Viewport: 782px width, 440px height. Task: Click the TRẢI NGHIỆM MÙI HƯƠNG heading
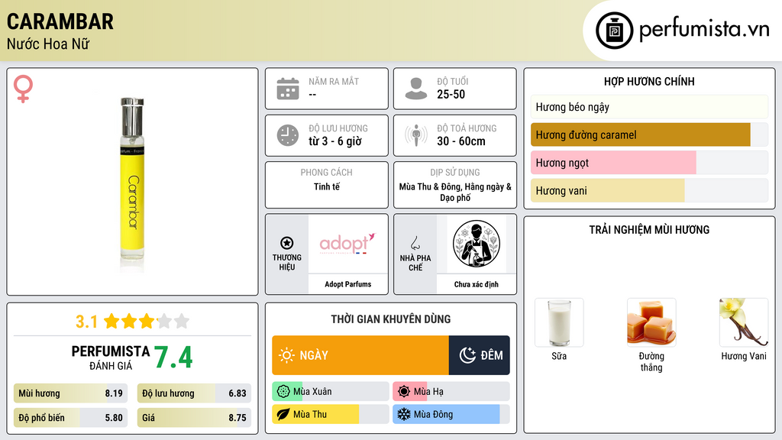pos(649,230)
